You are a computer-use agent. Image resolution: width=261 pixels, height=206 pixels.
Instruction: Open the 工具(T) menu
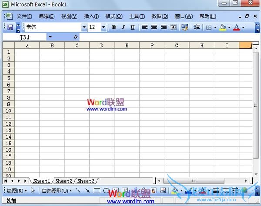click(x=137, y=16)
